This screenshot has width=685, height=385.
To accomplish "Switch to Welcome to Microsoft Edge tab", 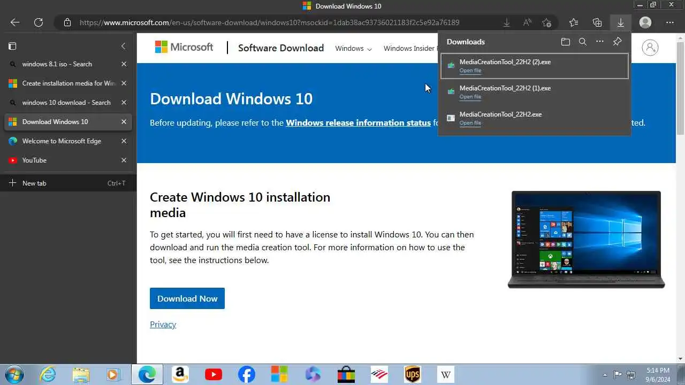I will coord(60,141).
